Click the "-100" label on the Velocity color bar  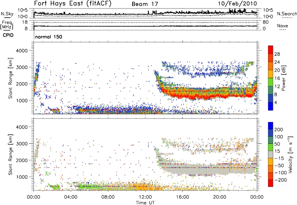(281, 173)
